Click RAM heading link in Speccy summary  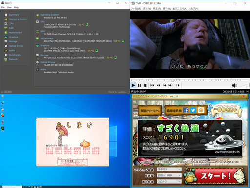click(42, 31)
